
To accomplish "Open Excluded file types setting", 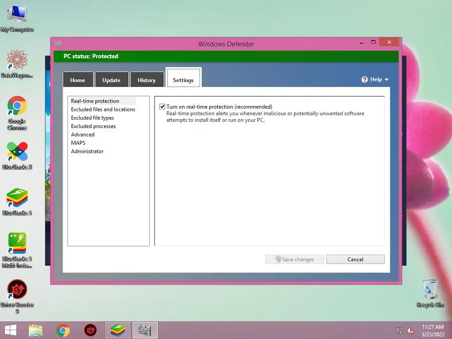I will (x=92, y=117).
